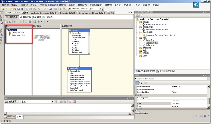Click the Add BI Wizard icon
Image resolution: width=211 pixels, height=124 pixels.
click(x=6, y=22)
